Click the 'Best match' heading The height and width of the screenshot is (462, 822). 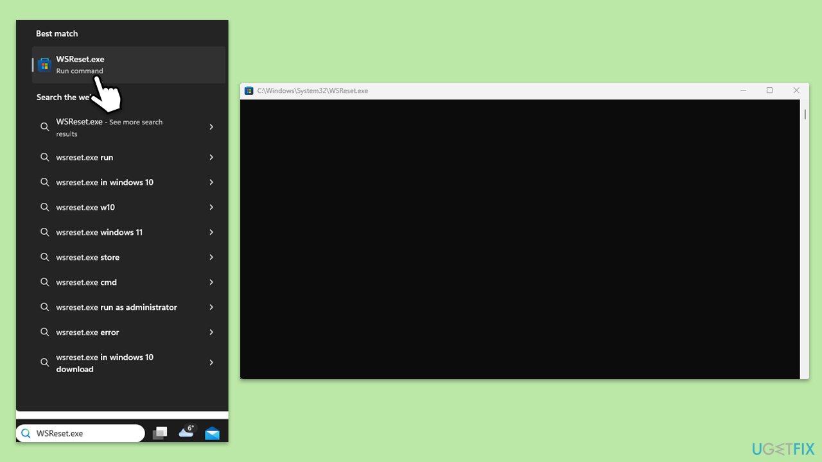coord(57,33)
